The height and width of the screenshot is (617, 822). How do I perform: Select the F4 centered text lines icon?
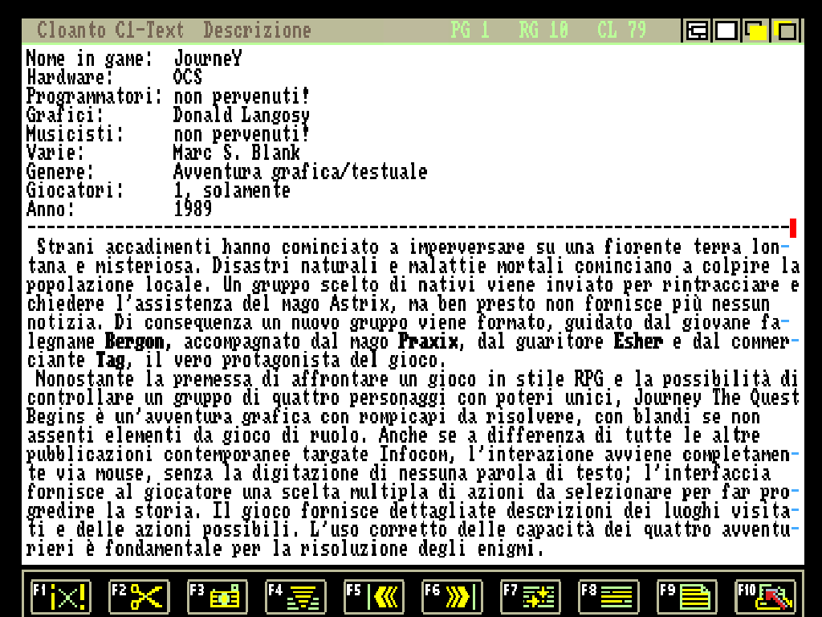coord(295,597)
